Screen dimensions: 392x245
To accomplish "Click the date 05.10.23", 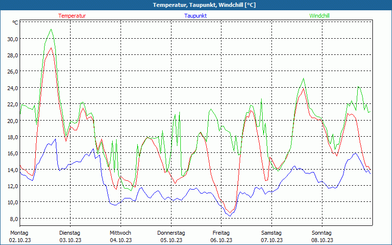I will 171,240.
